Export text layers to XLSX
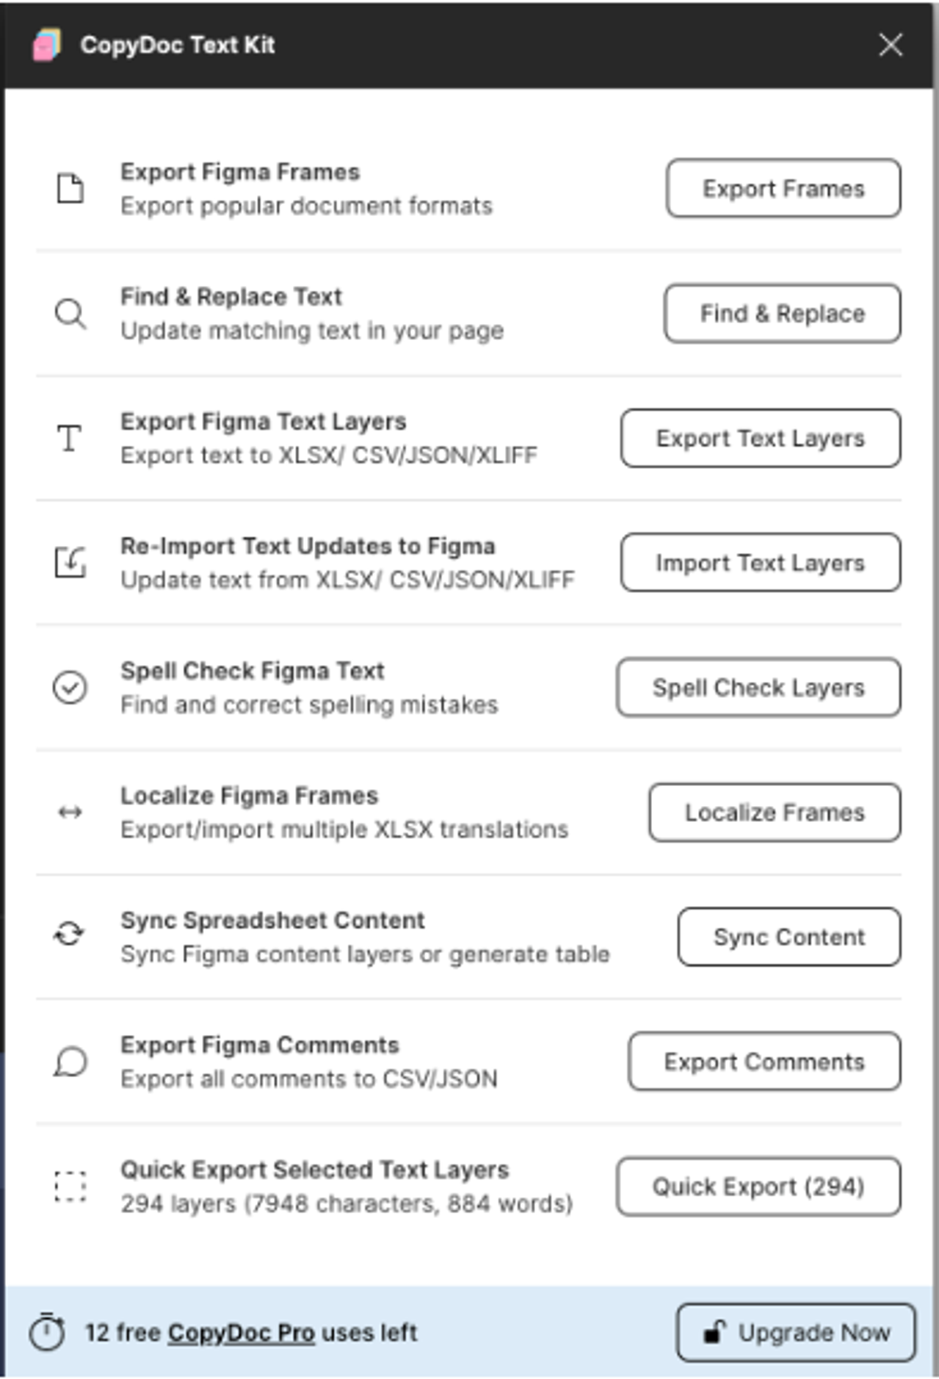The image size is (939, 1379). pos(760,439)
